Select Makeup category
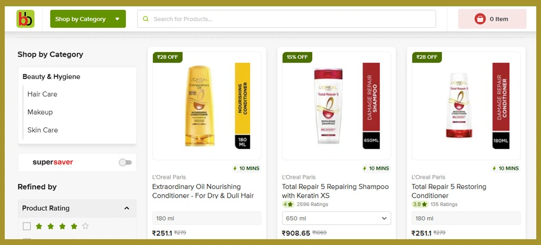The width and height of the screenshot is (541, 245). pos(40,112)
